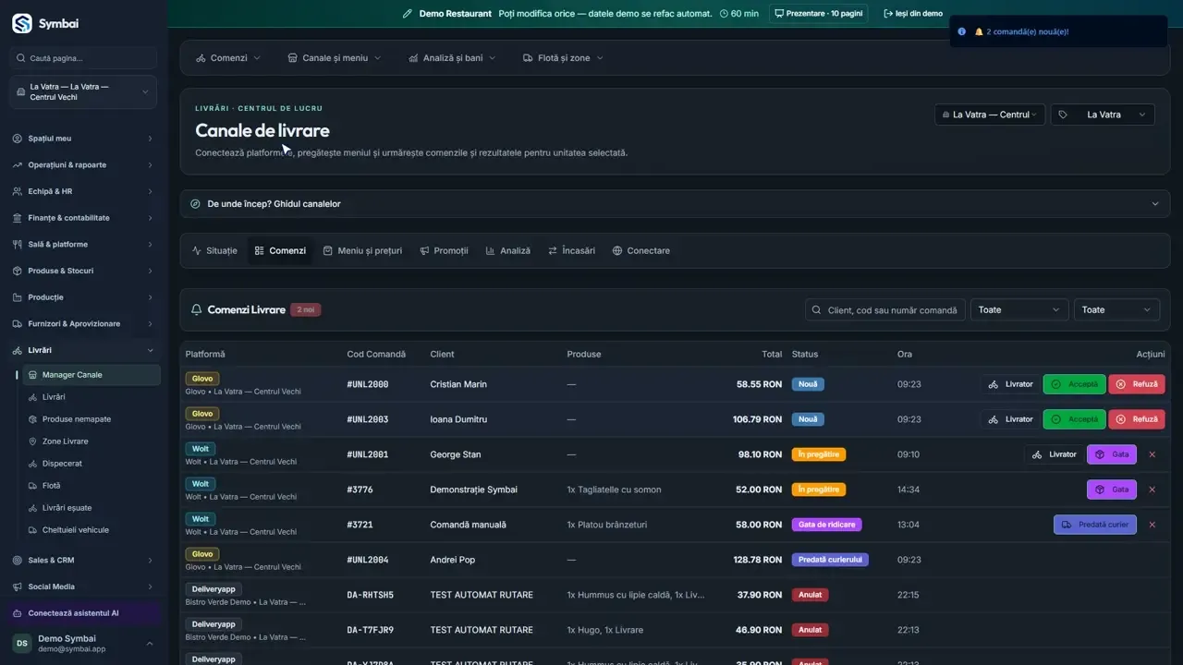Click the Sales & CRM sidebar icon
This screenshot has width=1183, height=665.
18,560
